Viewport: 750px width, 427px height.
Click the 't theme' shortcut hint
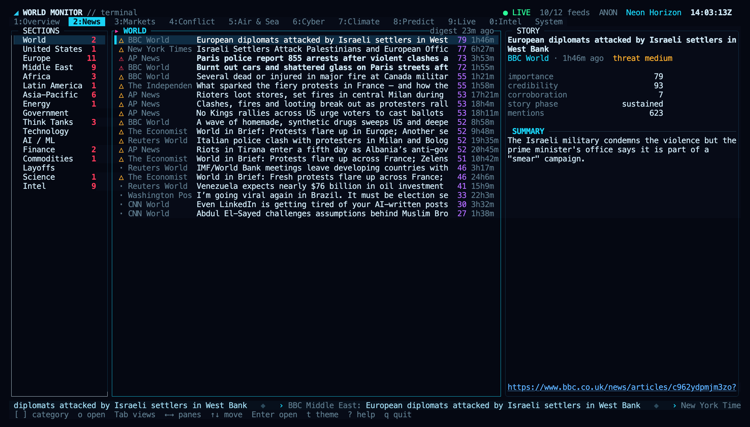coord(322,415)
